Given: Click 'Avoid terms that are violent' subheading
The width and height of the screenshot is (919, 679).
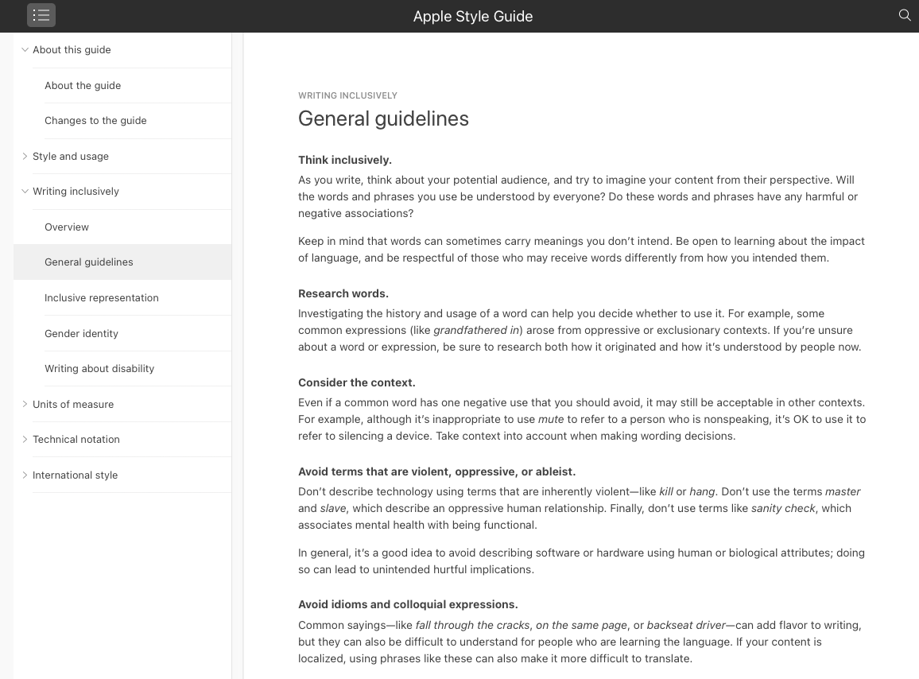Looking at the screenshot, I should 436,472.
